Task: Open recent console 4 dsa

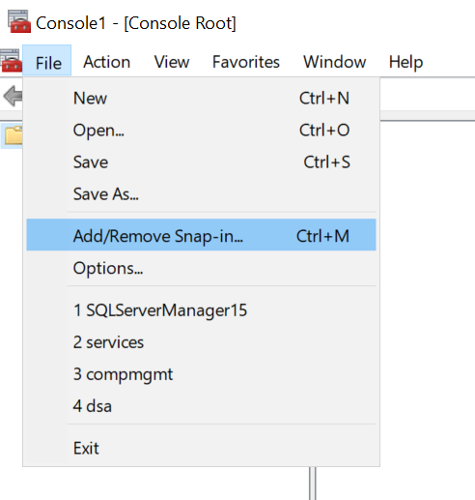Action: 201,406
